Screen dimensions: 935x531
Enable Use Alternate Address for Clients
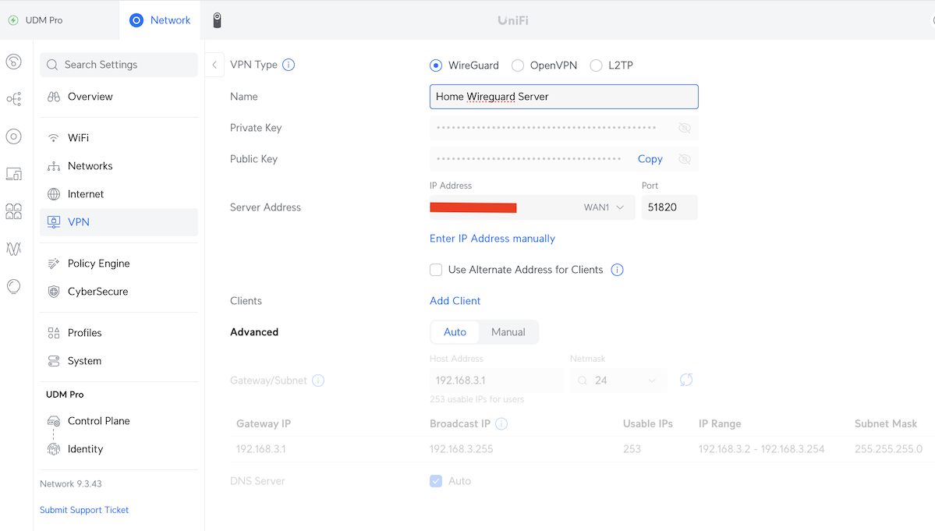436,269
